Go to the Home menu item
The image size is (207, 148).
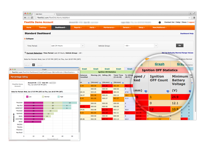29,27
